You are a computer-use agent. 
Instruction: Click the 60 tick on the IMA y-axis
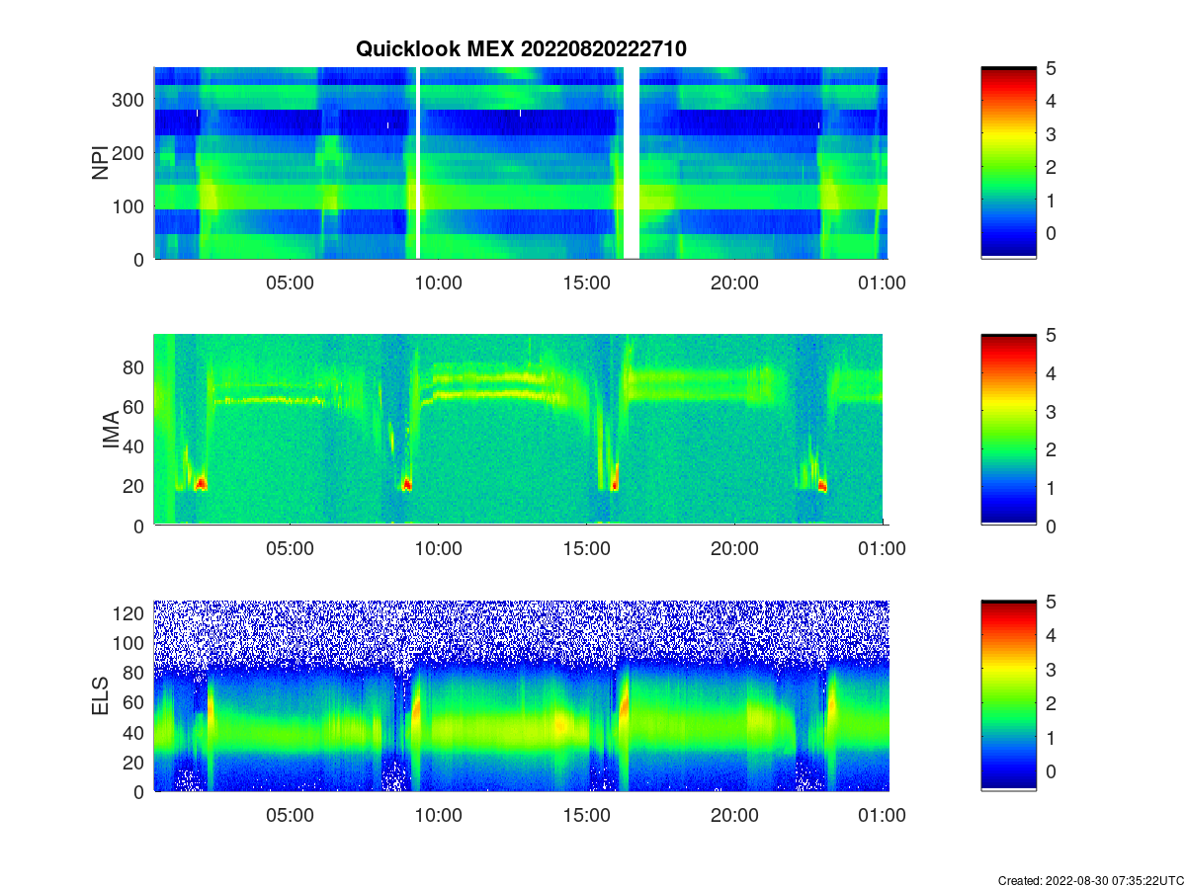pos(134,406)
